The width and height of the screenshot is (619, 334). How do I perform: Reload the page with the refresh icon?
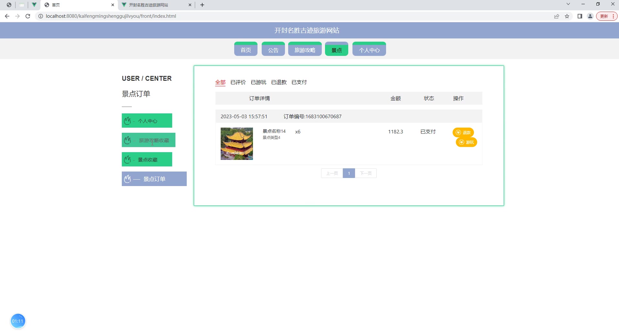click(28, 16)
